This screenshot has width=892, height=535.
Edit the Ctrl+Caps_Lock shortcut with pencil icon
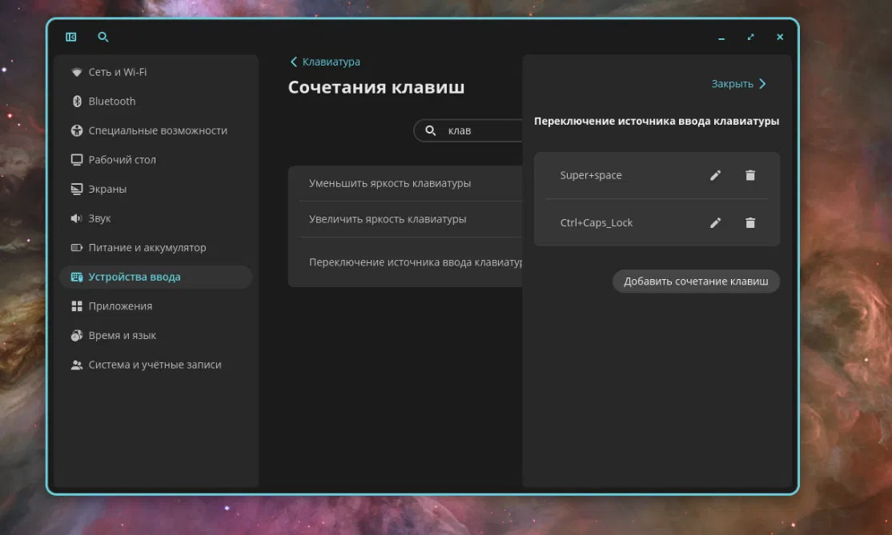[x=716, y=222]
